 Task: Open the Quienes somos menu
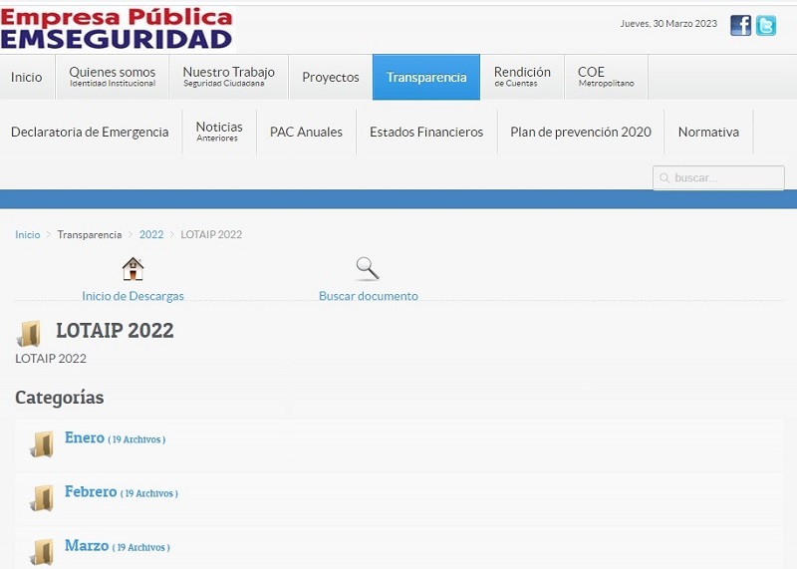tap(113, 78)
